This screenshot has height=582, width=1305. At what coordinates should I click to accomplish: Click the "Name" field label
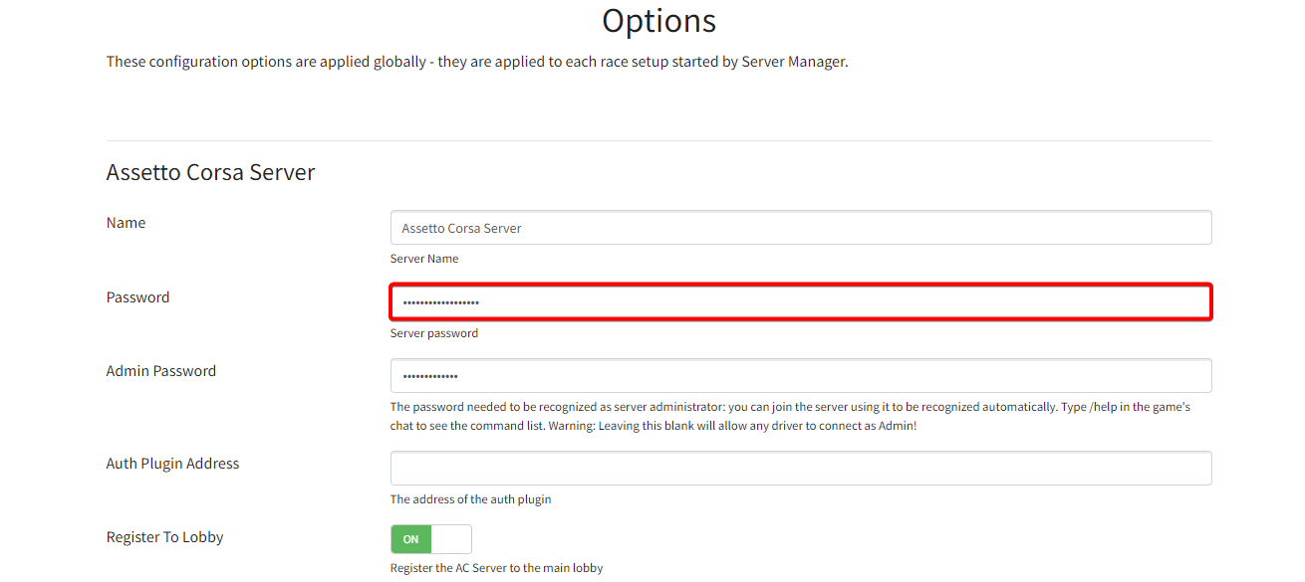coord(126,223)
